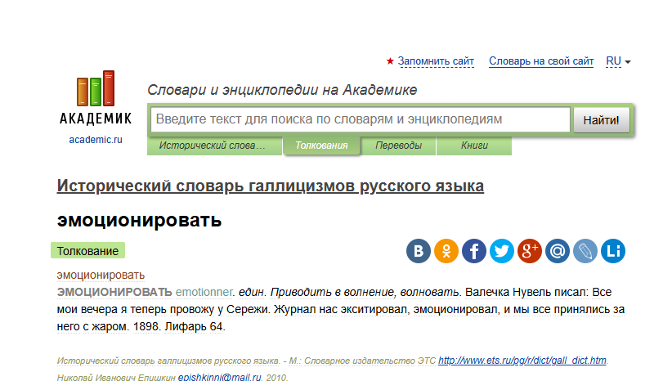Click the citation text Лифарь 64

[194, 326]
